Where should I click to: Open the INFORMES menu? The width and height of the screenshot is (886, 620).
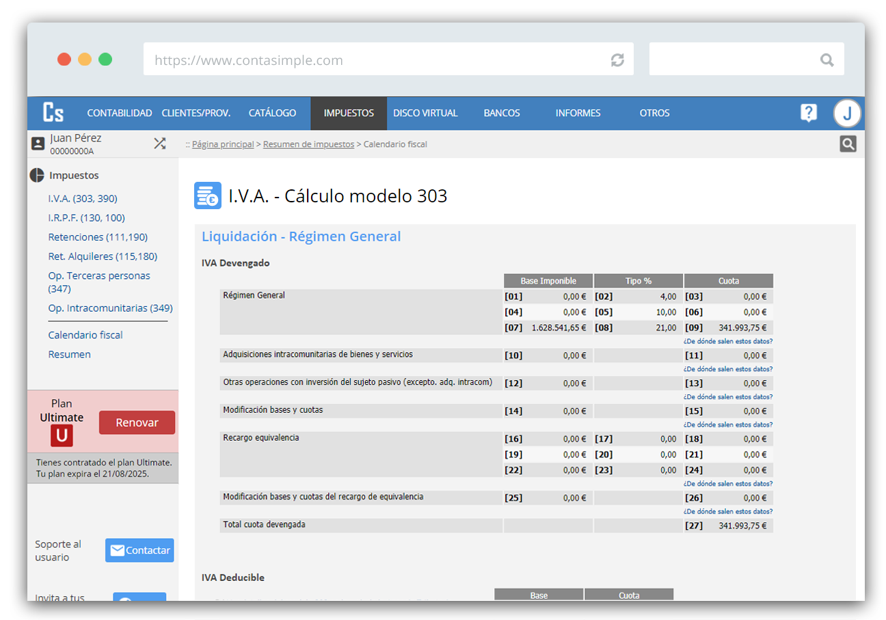coord(578,113)
